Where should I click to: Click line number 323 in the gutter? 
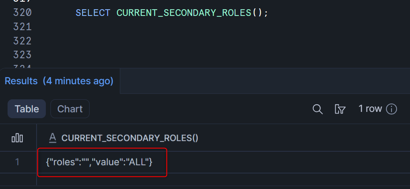click(22, 55)
